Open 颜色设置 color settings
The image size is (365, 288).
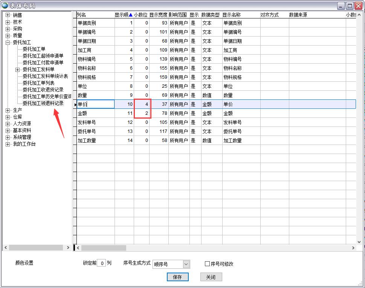[24, 263]
